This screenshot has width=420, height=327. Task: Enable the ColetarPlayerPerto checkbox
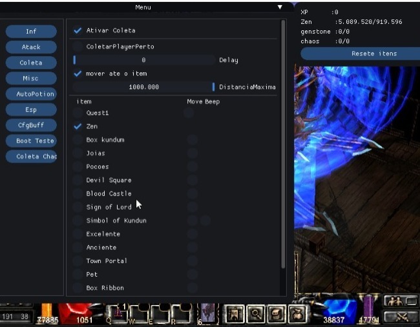coord(78,46)
